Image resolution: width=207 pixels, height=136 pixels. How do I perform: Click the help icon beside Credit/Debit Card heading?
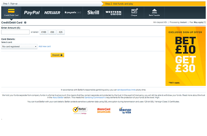pos(25,23)
